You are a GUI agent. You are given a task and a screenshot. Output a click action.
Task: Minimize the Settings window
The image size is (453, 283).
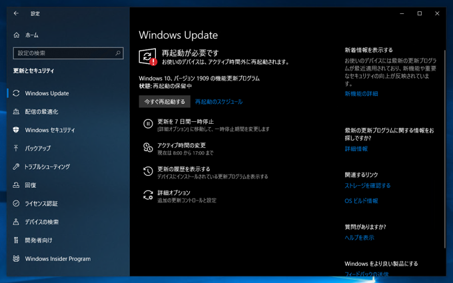402,13
